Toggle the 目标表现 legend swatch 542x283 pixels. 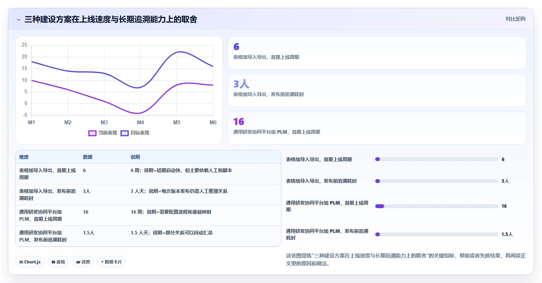pyautogui.click(x=124, y=133)
